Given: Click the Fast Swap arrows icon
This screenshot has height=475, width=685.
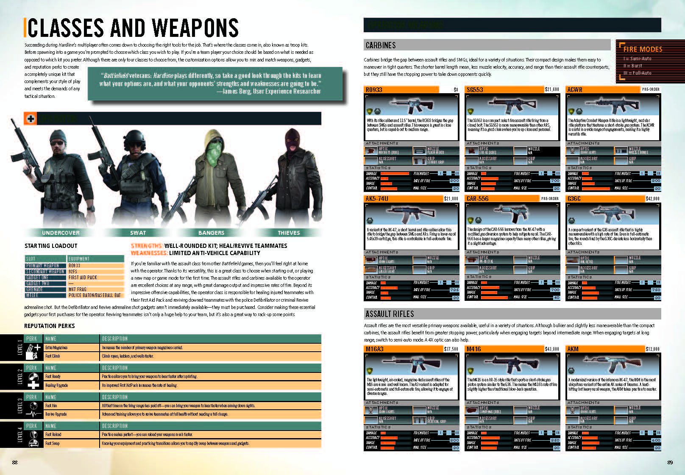Looking at the screenshot, I should click(33, 443).
